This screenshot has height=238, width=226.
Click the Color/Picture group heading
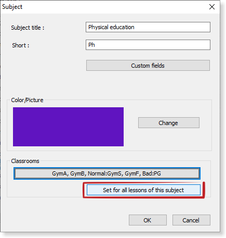coord(27,100)
